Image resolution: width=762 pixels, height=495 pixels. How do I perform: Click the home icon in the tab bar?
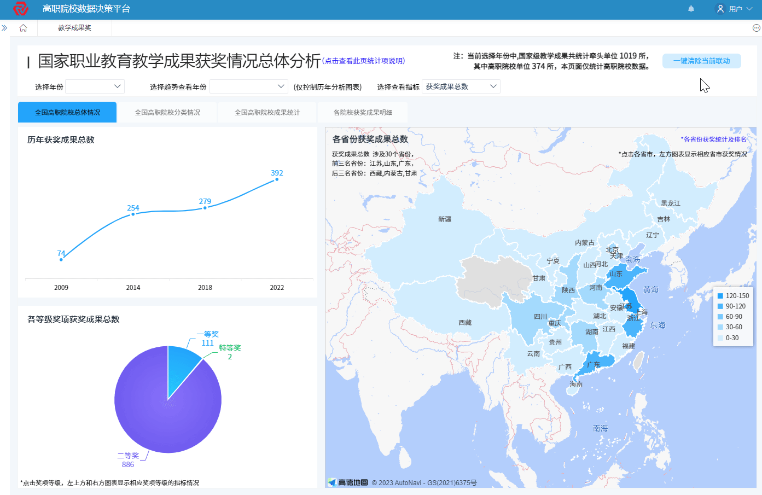click(x=23, y=27)
